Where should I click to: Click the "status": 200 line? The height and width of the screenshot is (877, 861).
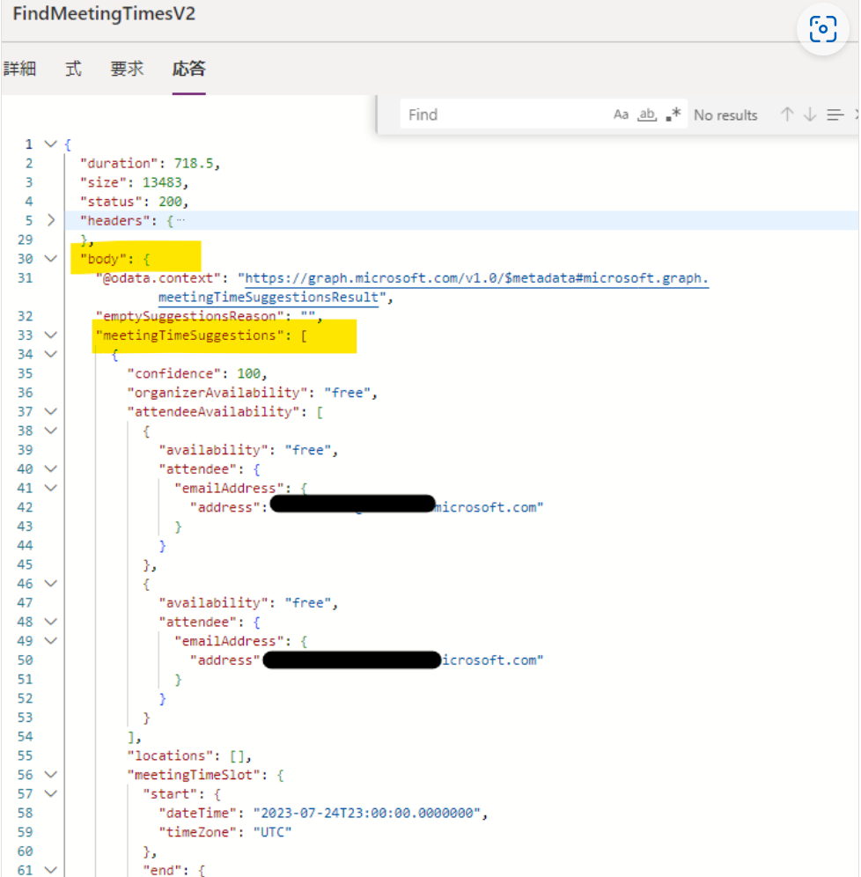134,202
